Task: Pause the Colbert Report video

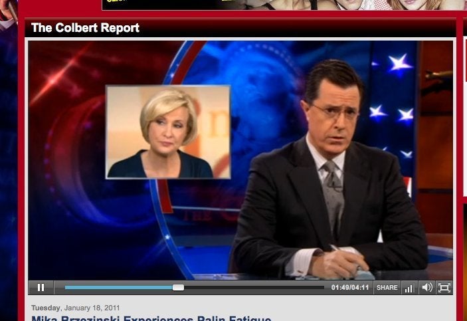Action: [41, 287]
